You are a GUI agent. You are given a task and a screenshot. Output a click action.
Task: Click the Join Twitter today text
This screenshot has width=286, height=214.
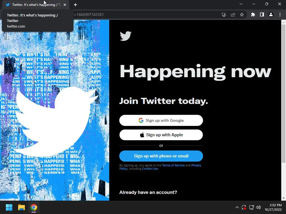164,101
